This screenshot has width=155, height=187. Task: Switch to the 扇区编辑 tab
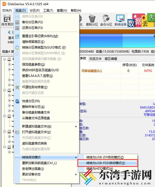point(111,59)
